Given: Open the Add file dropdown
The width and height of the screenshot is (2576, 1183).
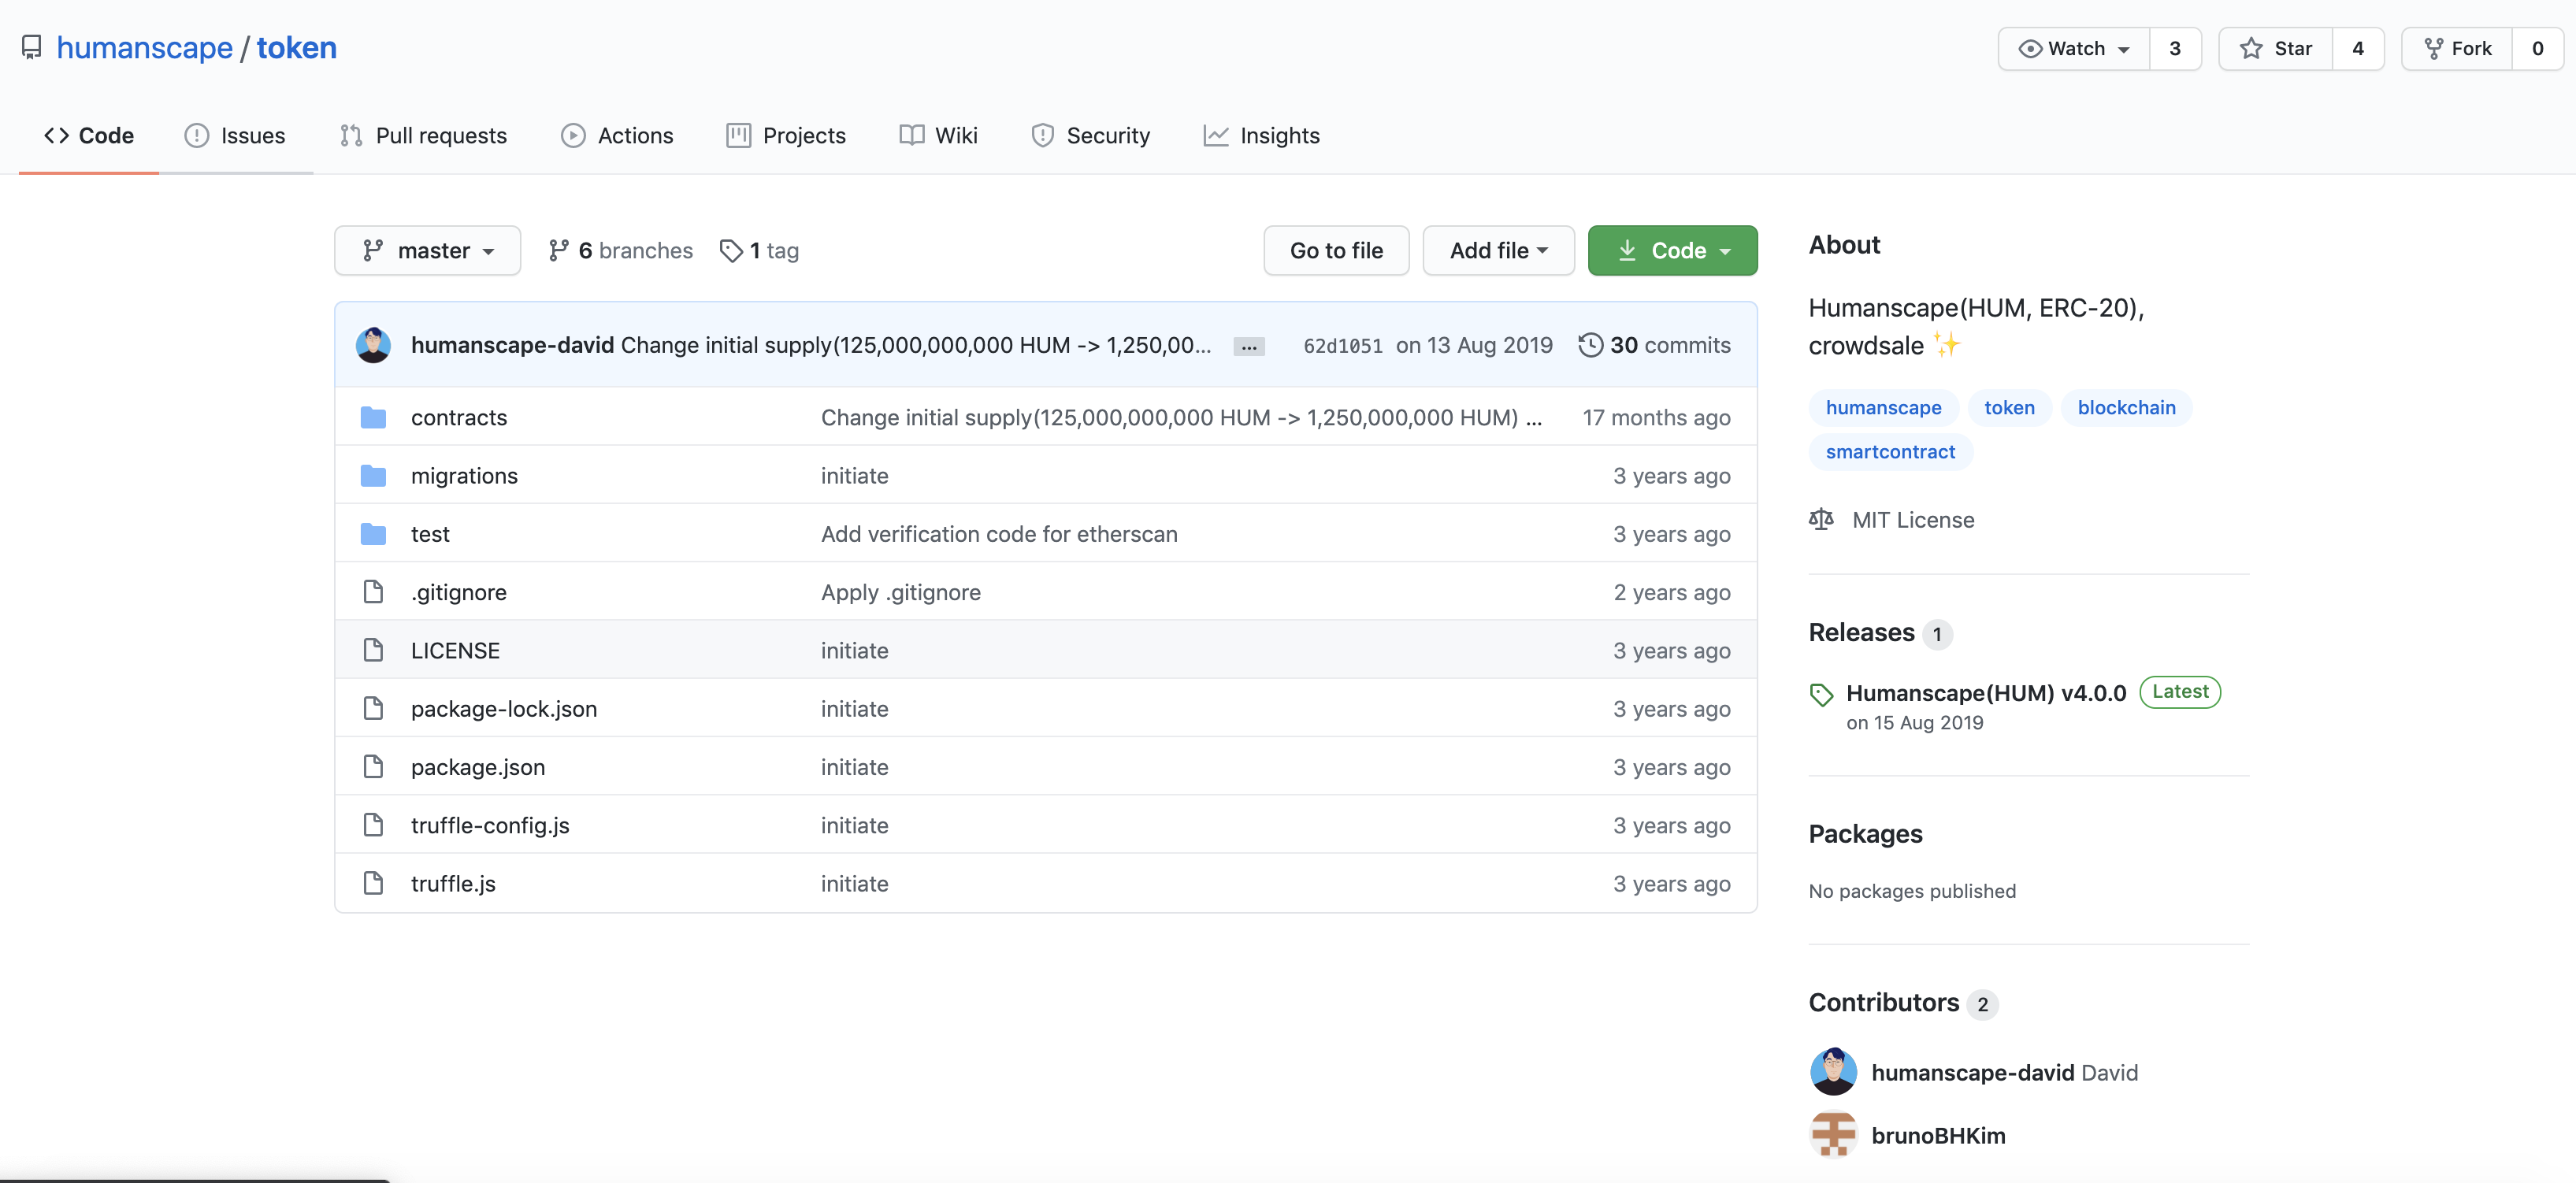Looking at the screenshot, I should click(1498, 250).
